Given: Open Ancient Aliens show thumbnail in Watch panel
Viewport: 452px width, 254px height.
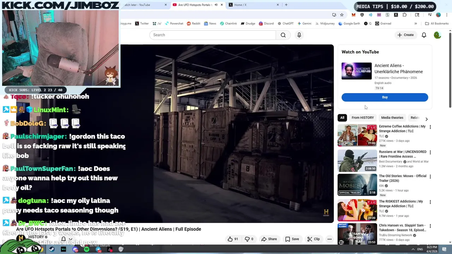Looking at the screenshot, I should tap(356, 71).
